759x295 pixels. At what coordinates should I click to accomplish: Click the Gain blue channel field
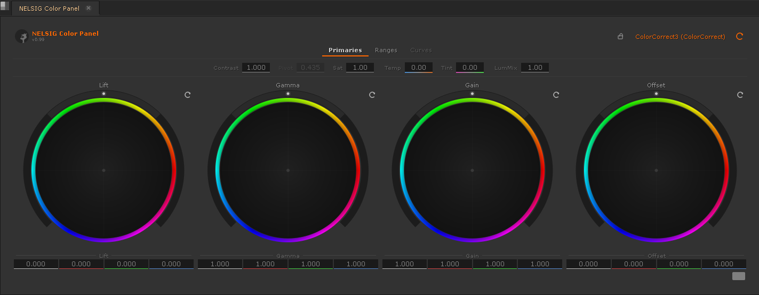point(540,264)
